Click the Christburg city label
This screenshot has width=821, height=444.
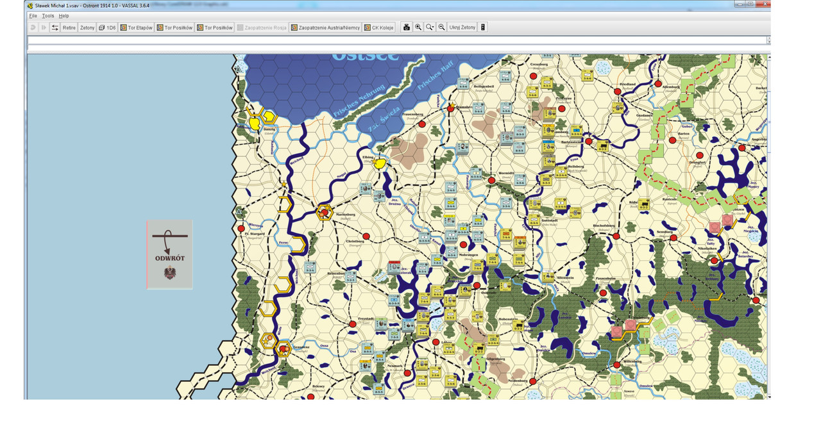click(355, 242)
